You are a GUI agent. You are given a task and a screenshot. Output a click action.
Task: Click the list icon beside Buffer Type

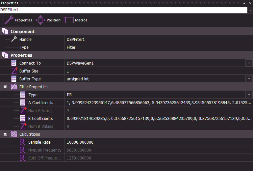[x=14, y=79]
